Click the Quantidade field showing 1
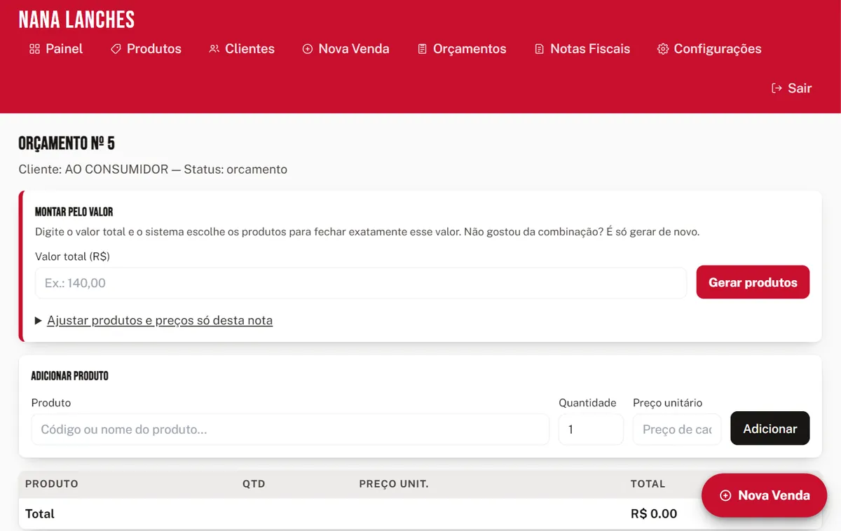 591,429
